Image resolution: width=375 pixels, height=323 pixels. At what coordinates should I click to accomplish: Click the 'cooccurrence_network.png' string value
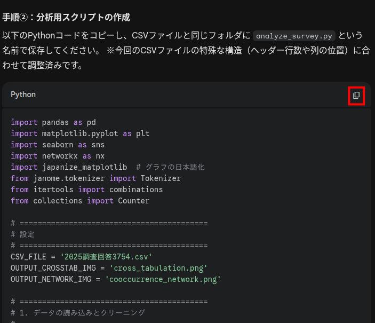point(163,279)
